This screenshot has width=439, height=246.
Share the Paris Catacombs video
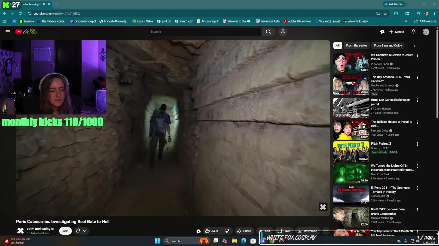click(244, 231)
